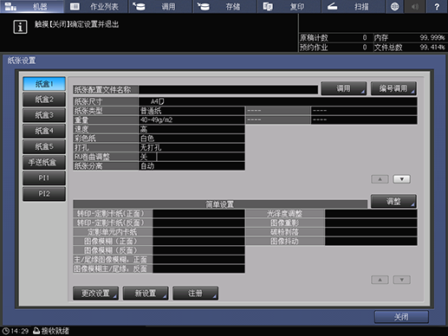
Task: Click the 速度 高 speed value
Action: click(192, 129)
